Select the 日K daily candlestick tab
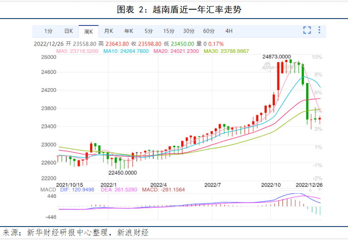Viewport: 348px width, 240px height. pyautogui.click(x=68, y=31)
